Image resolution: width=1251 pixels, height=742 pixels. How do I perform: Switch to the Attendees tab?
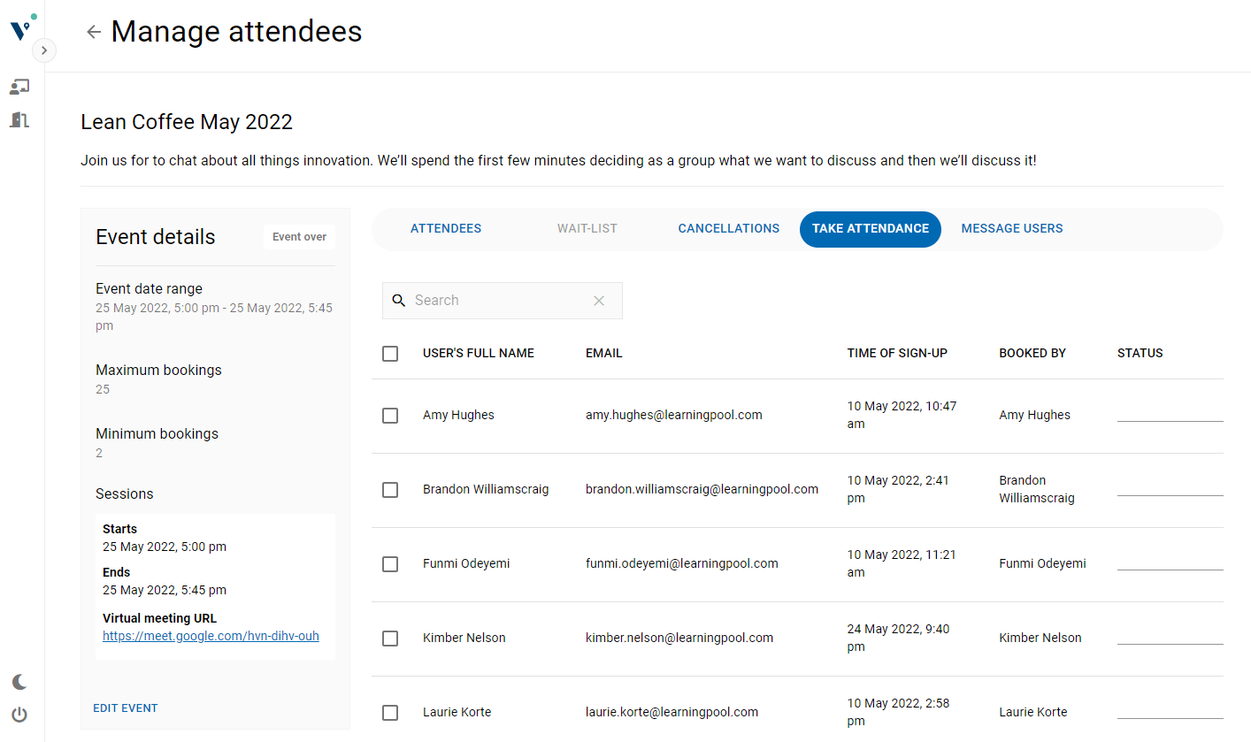[446, 229]
